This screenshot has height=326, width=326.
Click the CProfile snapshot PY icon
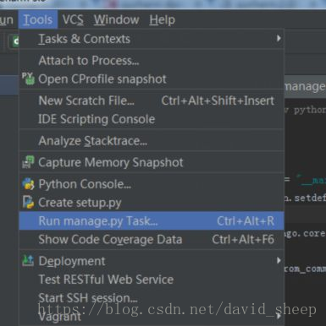(x=28, y=79)
